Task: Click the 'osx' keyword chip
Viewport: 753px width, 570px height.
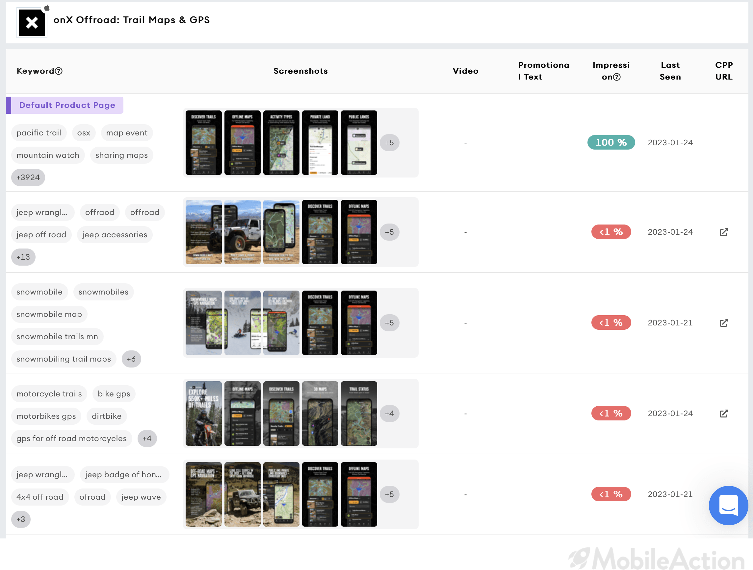Action: point(84,133)
